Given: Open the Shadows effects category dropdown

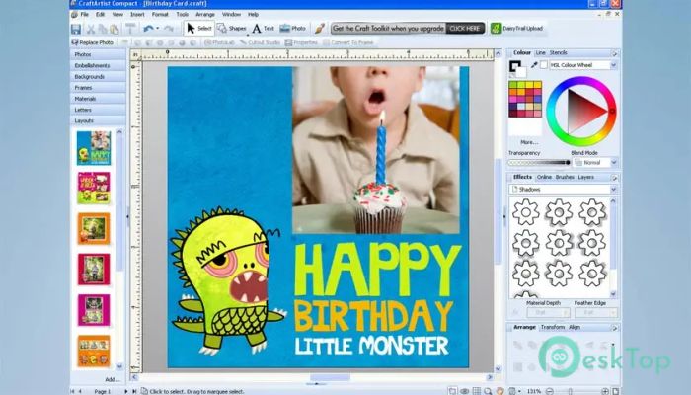Looking at the screenshot, I should click(x=564, y=189).
